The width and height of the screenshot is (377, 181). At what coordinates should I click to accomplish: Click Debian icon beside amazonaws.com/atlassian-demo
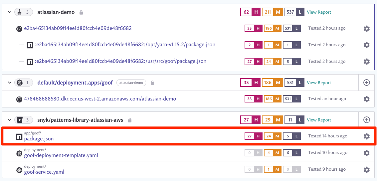(19, 99)
